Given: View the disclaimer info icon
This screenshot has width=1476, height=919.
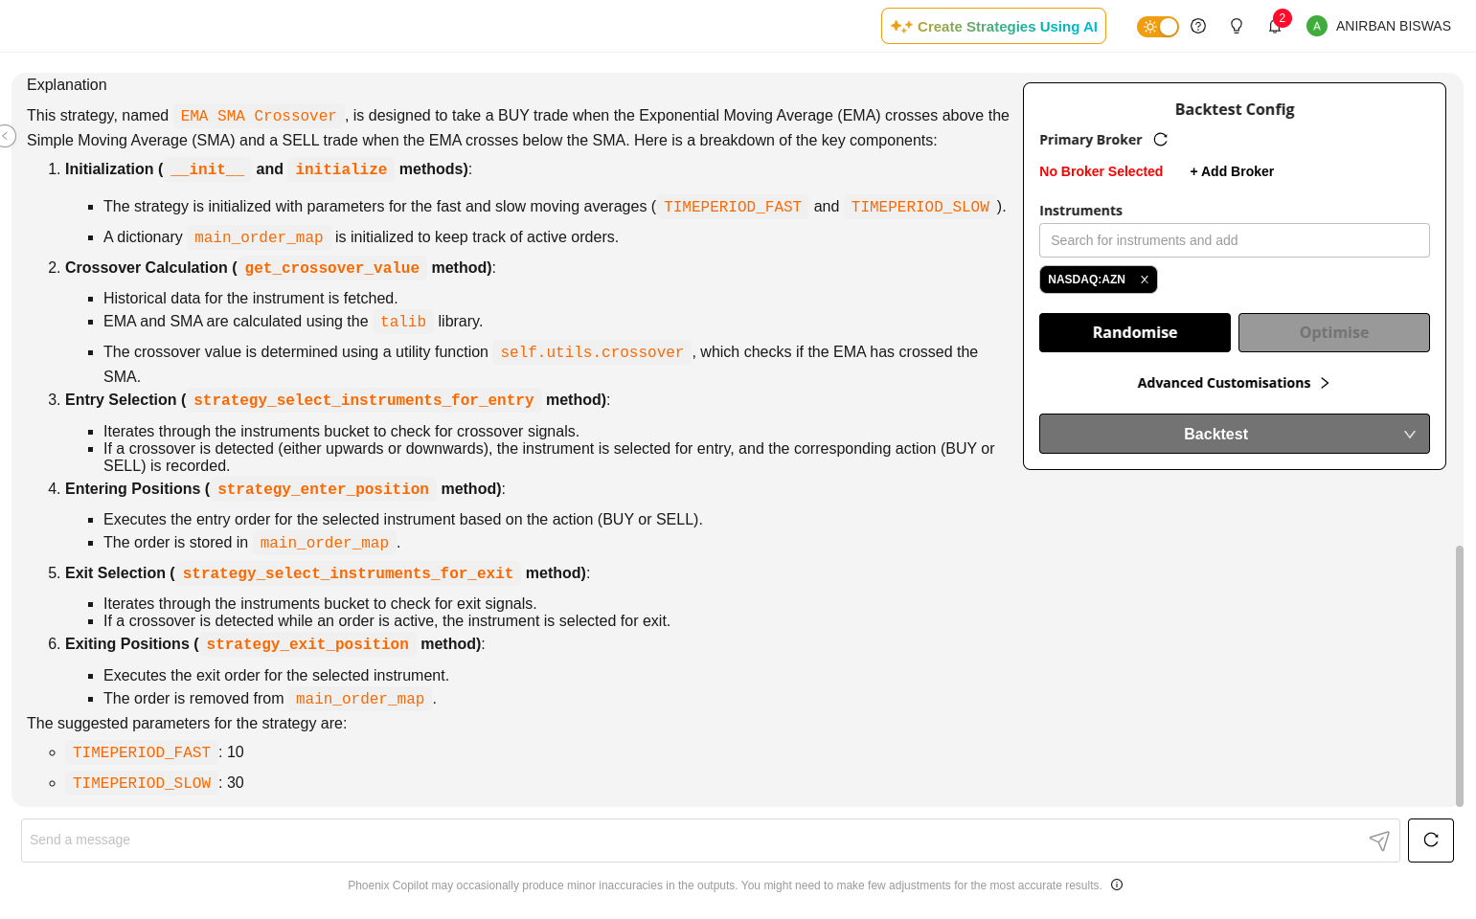Looking at the screenshot, I should [1117, 885].
